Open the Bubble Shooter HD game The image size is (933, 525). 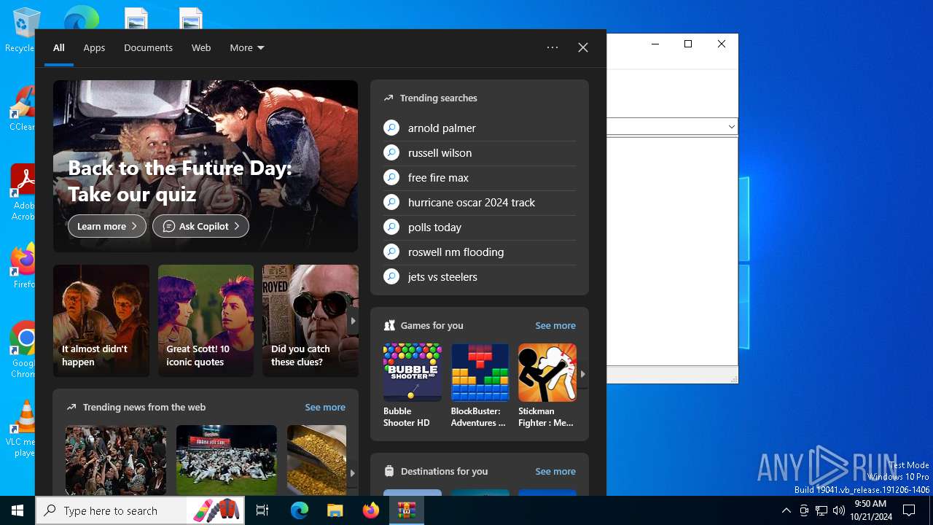point(412,386)
